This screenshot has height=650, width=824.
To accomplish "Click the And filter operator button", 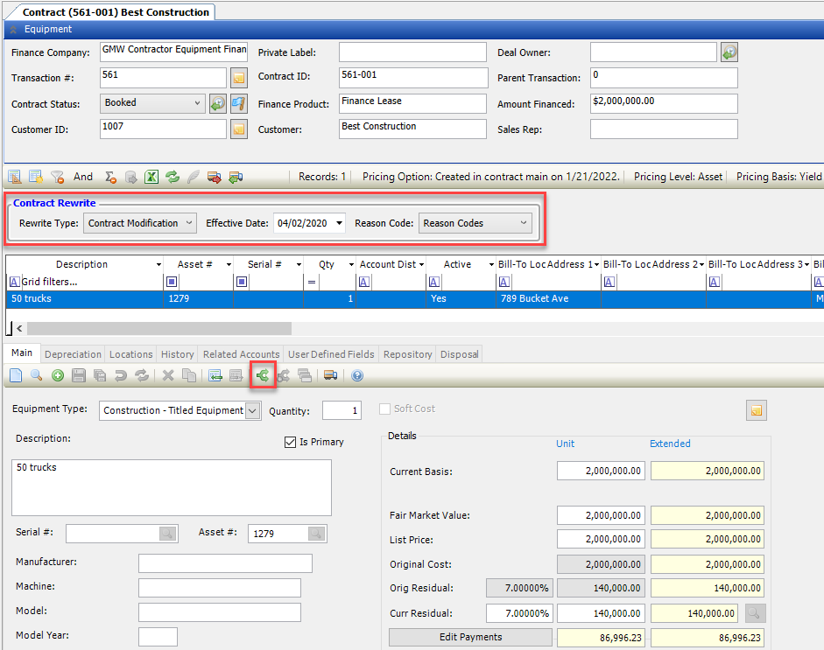I will click(x=83, y=177).
